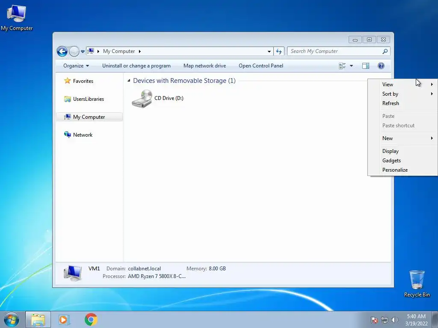The height and width of the screenshot is (328, 438).
Task: Collapse the Devices with Removable Storage group
Action: 129,81
